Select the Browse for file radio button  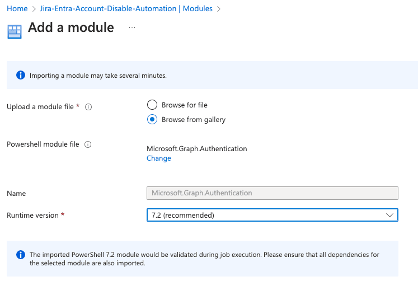[x=152, y=105]
